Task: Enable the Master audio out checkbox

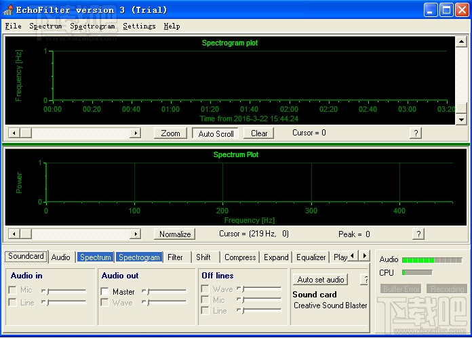Action: point(104,291)
